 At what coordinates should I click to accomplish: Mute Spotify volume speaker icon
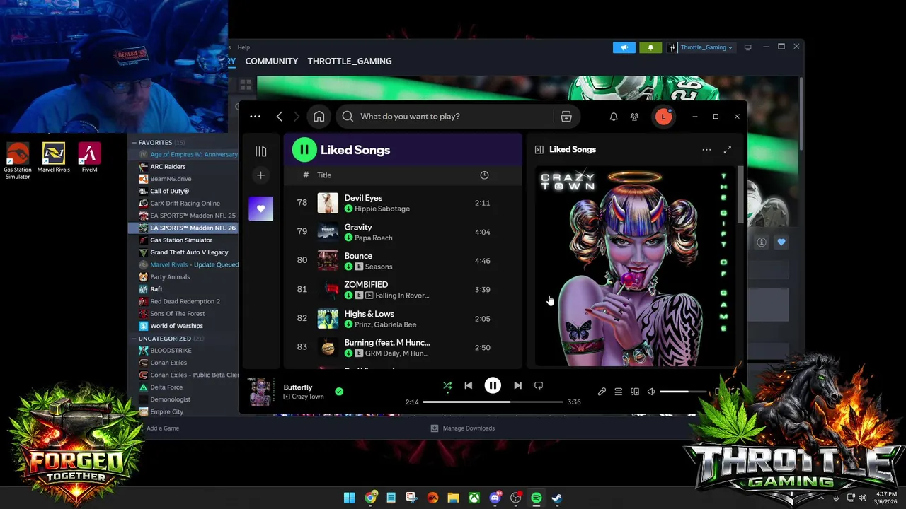tap(651, 392)
